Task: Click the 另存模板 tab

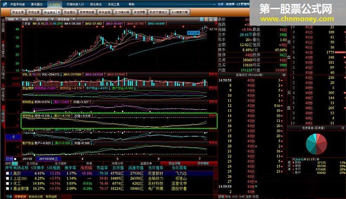Action: (203, 163)
